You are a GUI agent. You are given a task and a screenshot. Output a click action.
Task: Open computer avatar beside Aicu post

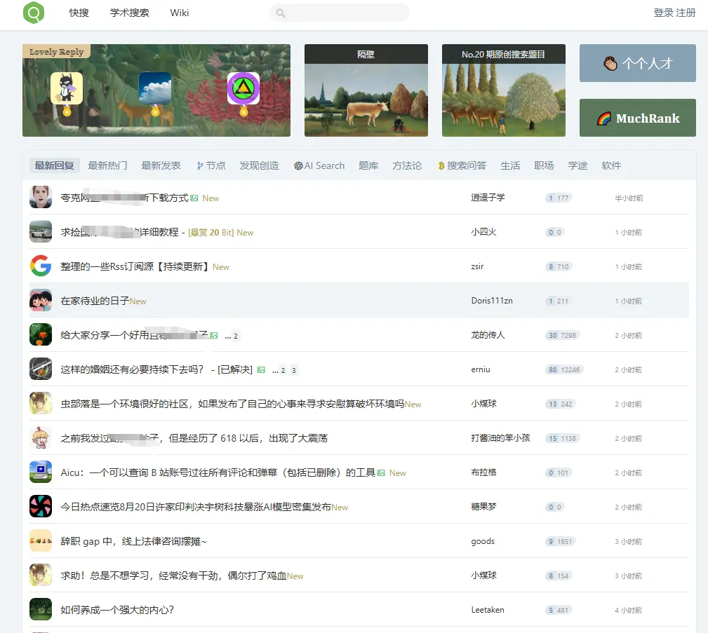(41, 472)
